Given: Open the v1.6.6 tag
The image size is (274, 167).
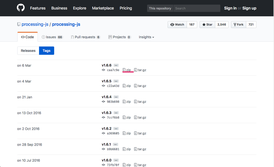Looking at the screenshot, I should tap(106, 65).
